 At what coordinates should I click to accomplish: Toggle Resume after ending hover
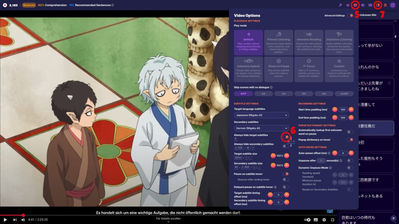pos(286,180)
